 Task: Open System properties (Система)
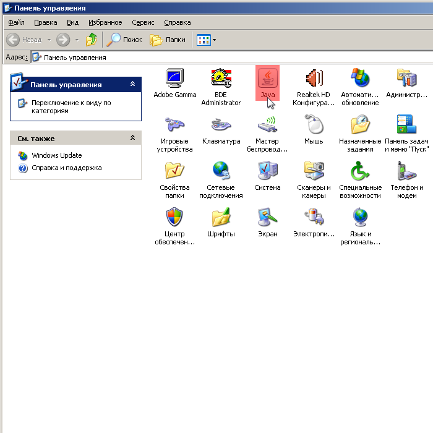[267, 176]
